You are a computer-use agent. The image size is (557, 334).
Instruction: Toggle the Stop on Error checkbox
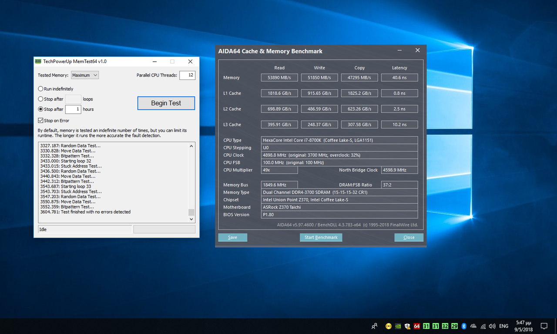[x=40, y=121]
